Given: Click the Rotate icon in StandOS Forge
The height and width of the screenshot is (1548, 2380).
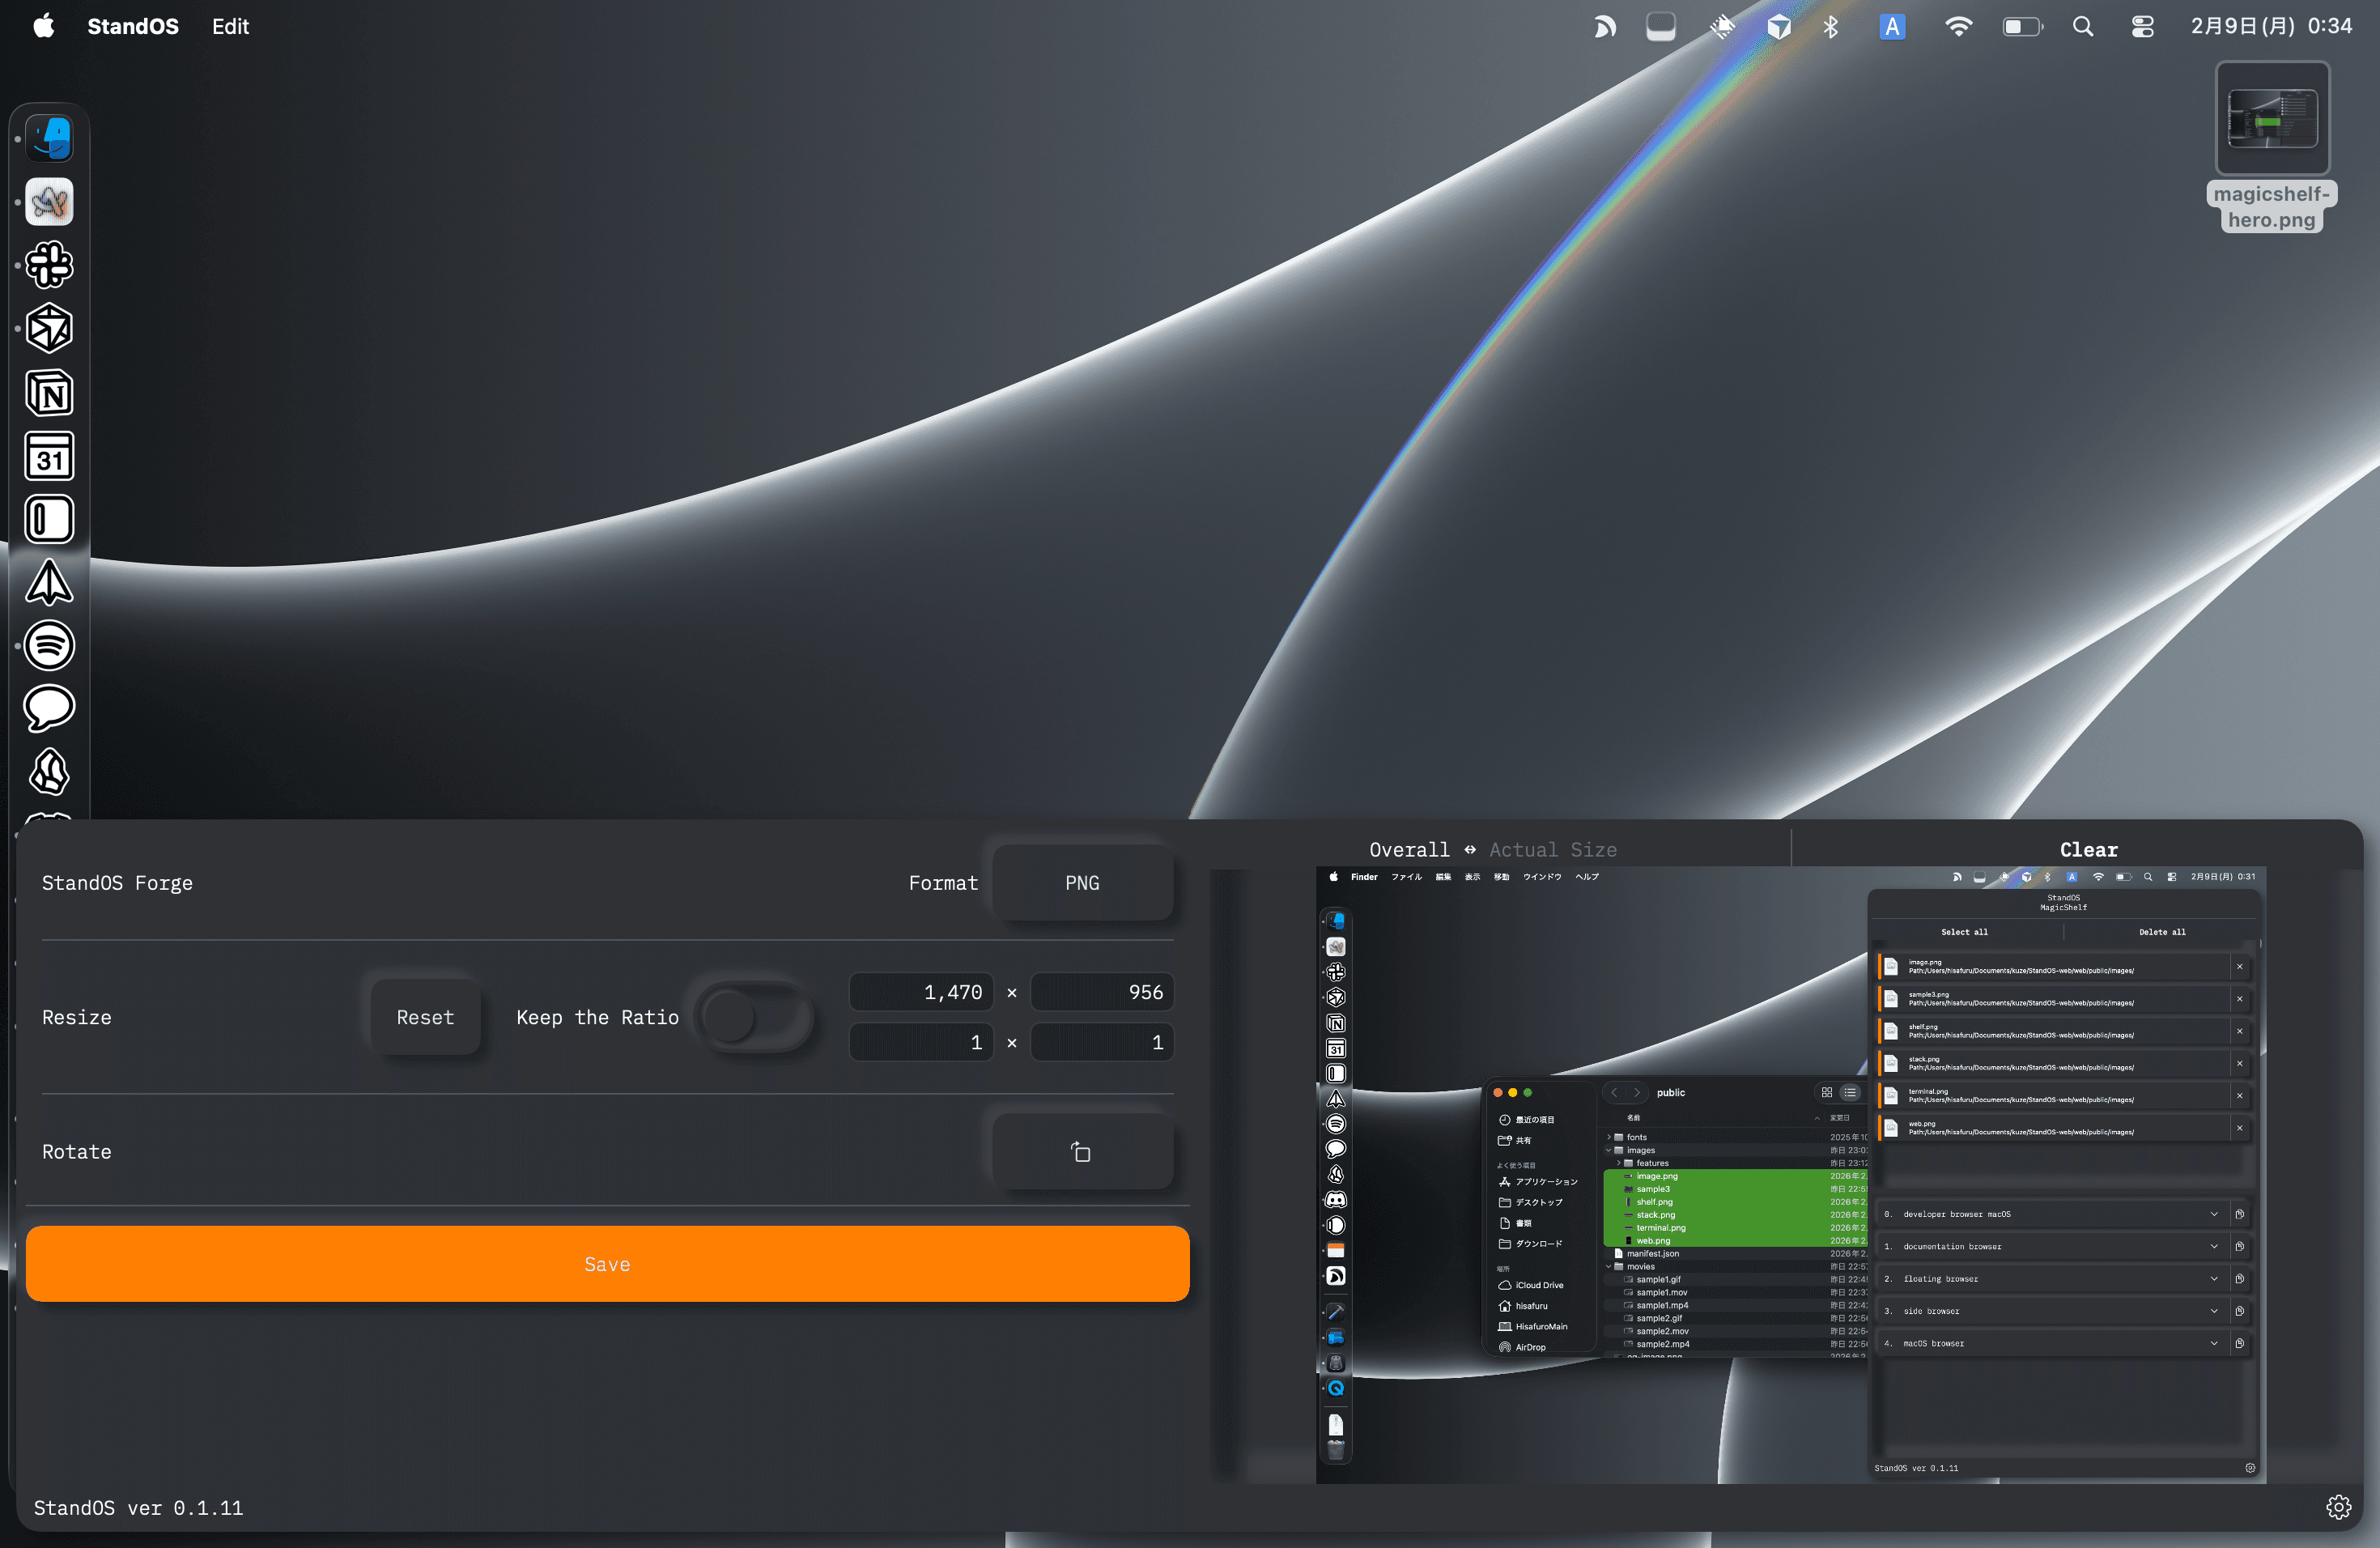Looking at the screenshot, I should pos(1081,1152).
